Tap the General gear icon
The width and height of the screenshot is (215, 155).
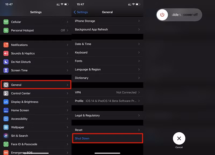tap(6, 85)
